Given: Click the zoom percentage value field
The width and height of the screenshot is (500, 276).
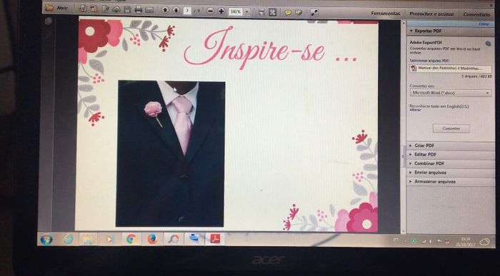Looking at the screenshot, I should 236,11.
